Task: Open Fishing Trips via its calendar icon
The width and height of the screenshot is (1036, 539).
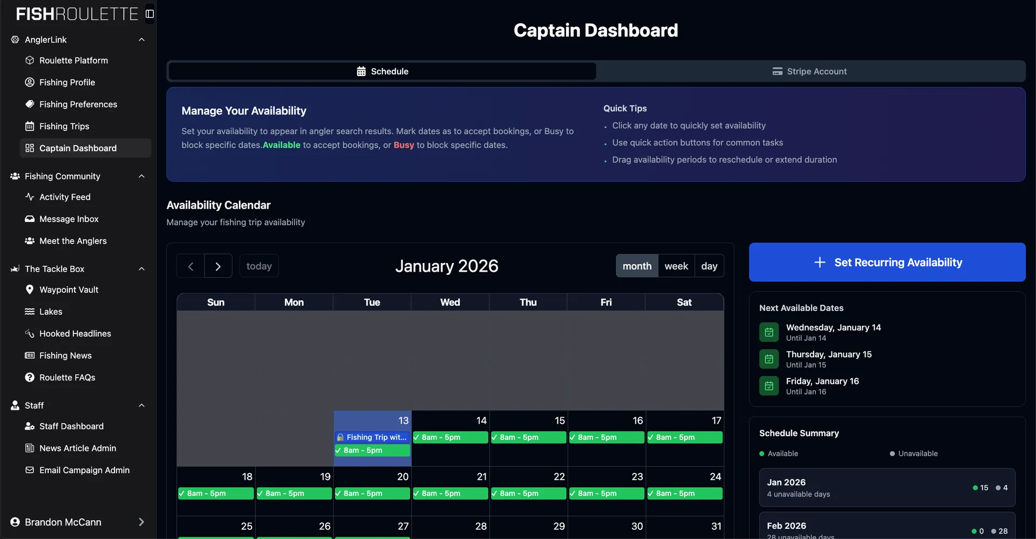Action: point(30,126)
